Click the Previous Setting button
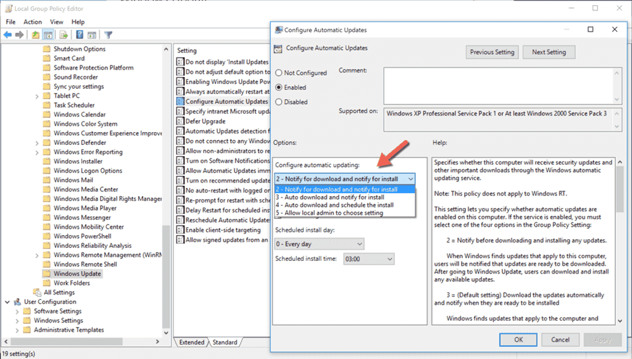 tap(492, 52)
